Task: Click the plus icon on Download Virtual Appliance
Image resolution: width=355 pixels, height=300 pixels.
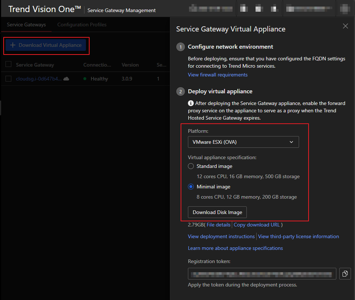Action: coord(13,45)
